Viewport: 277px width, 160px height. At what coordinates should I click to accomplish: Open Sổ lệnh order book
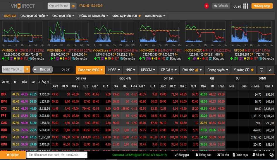259,155
